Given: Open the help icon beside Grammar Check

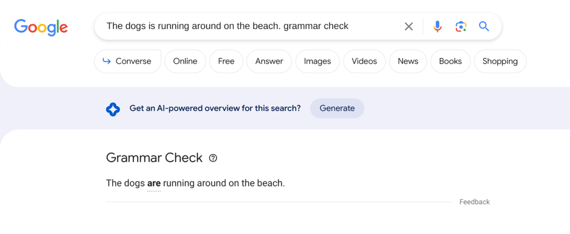Looking at the screenshot, I should (x=213, y=158).
